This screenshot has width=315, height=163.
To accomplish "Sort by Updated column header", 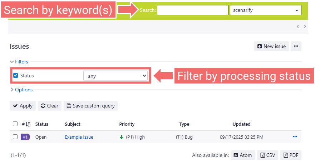I will [241, 124].
